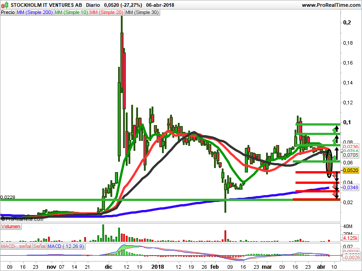Click the Volumen panel label
Image resolution: width=362 pixels, height=271 pixels.
pyautogui.click(x=10, y=226)
